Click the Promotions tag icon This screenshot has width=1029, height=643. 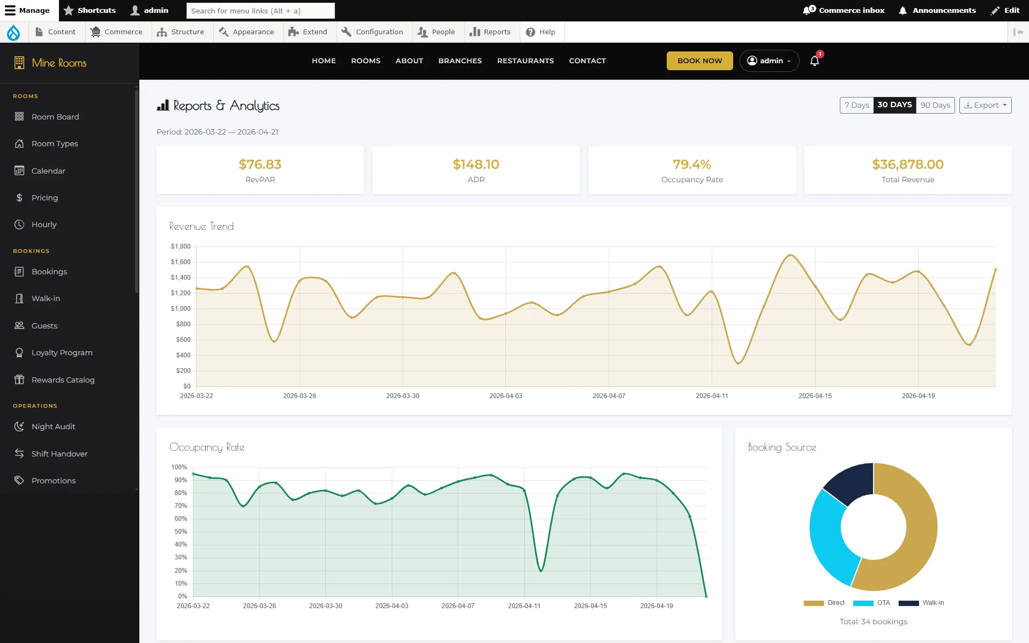click(x=19, y=481)
